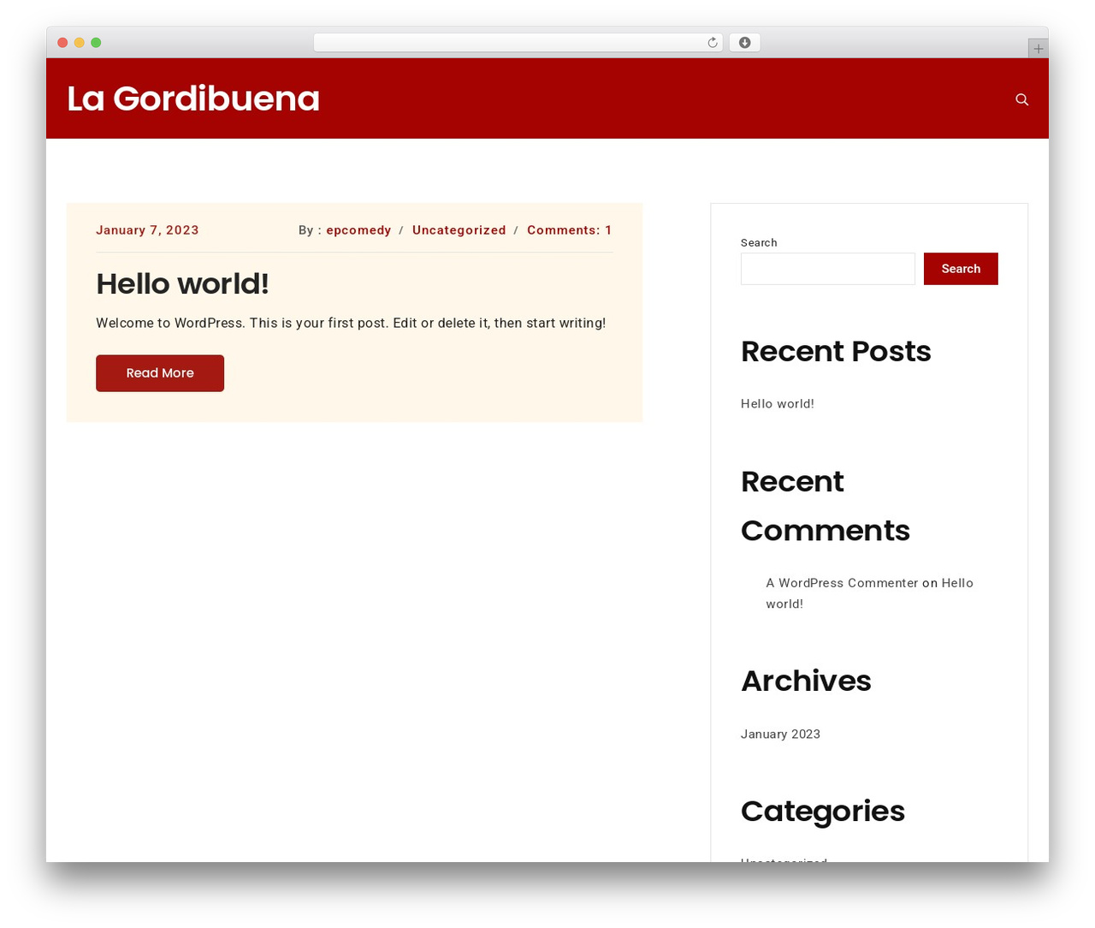Jump to Comments: 1 link
The width and height of the screenshot is (1095, 928).
(x=570, y=230)
